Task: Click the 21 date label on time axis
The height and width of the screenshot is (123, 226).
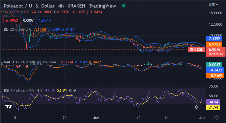Action: click(167, 118)
